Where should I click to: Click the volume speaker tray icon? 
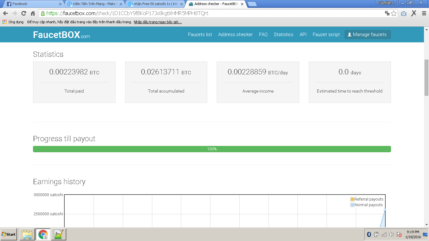coord(391,234)
